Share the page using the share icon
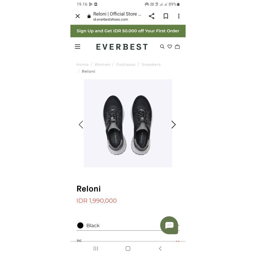Viewport: 256px width, 256px height. click(x=151, y=16)
